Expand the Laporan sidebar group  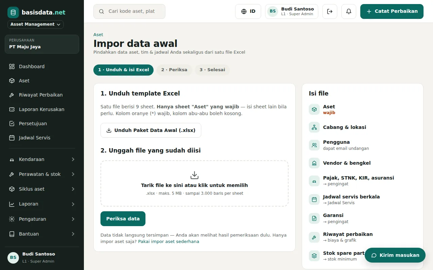pyautogui.click(x=42, y=204)
